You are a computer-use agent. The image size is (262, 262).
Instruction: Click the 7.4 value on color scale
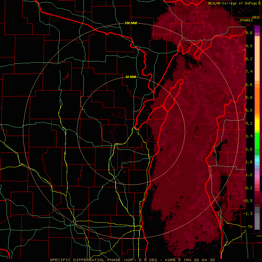pos(249,72)
